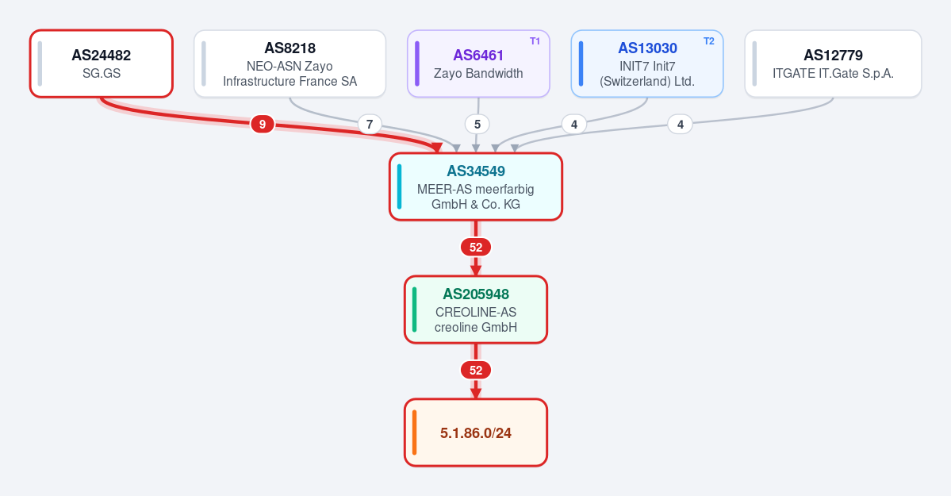Click the red 9 edge badge
Screen dimensions: 951x496
[263, 125]
